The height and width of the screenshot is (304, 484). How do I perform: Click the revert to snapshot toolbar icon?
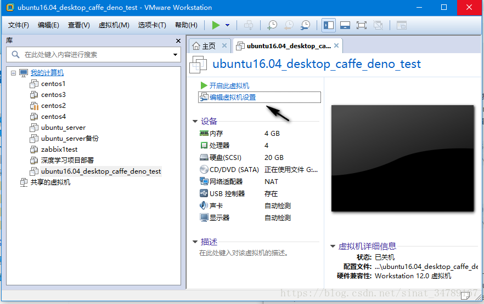pyautogui.click(x=289, y=25)
